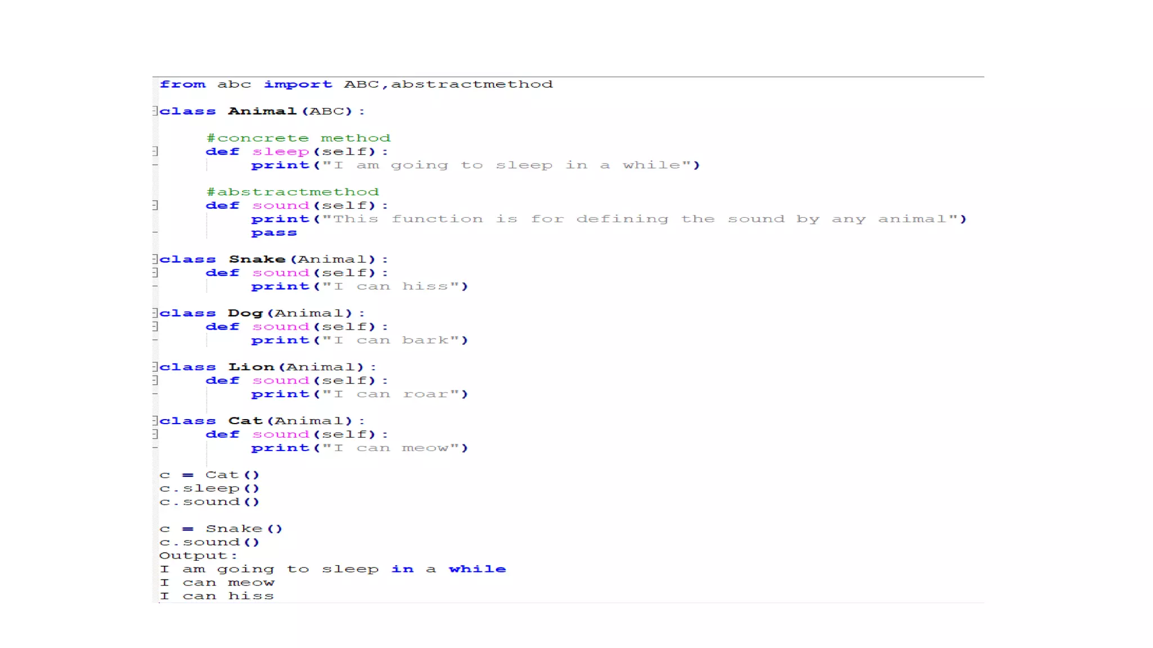Click the 'class Cat(Animal):' line
Image resolution: width=1153 pixels, height=648 pixels.
262,421
